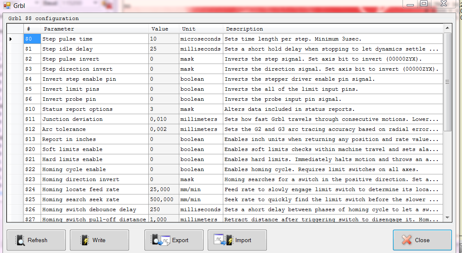
Task: Click microseconds unit cell of $0
Action: [201, 39]
